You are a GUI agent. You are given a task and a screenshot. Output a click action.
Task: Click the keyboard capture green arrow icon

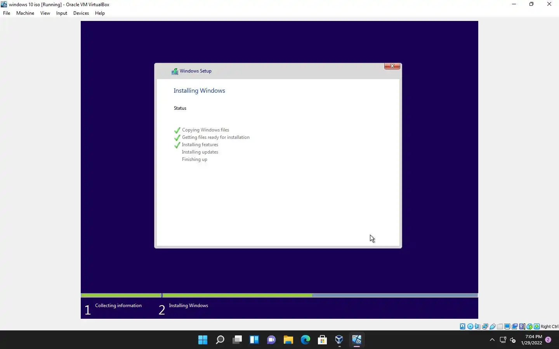[536, 327]
